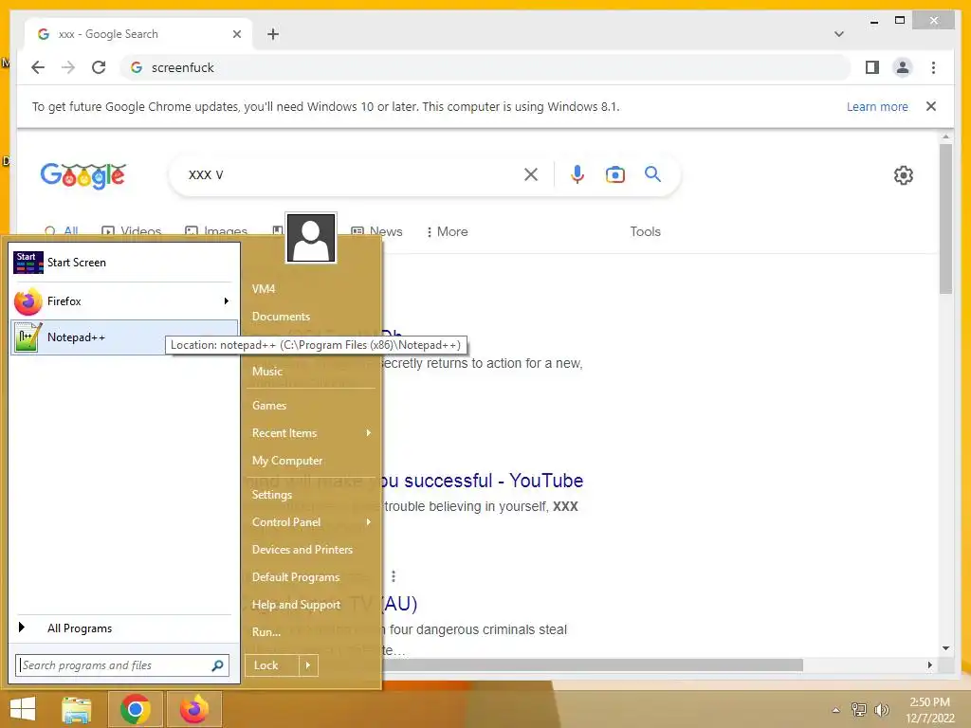Expand the Recent Items submenu
971x728 pixels.
coord(310,433)
